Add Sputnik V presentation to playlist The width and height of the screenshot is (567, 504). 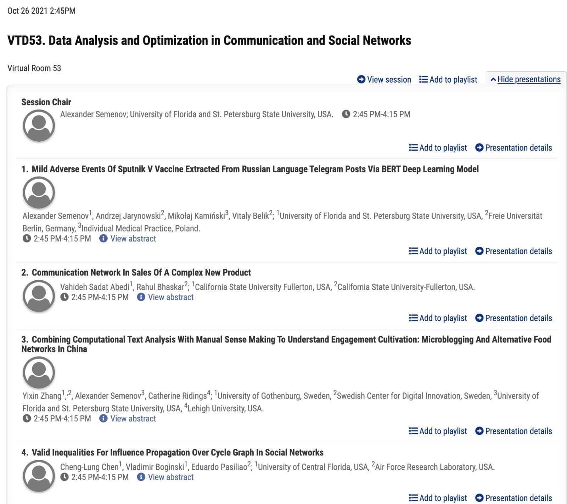[x=438, y=251]
